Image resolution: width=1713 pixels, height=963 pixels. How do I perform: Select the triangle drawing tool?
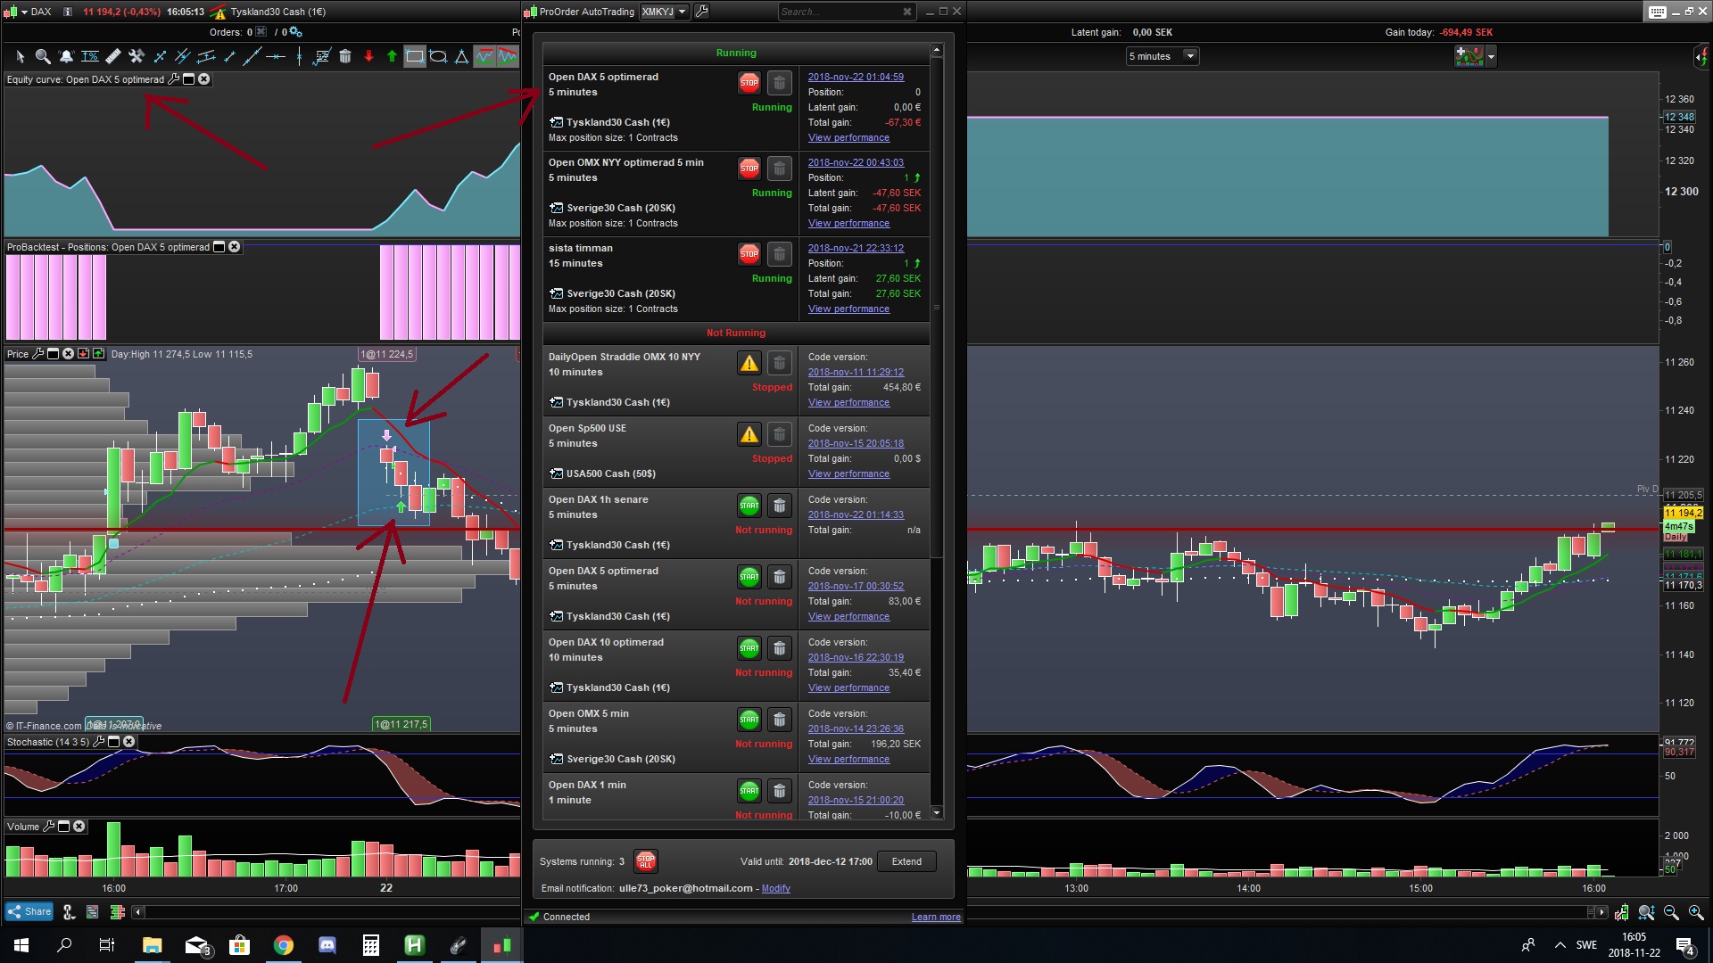pyautogui.click(x=461, y=56)
